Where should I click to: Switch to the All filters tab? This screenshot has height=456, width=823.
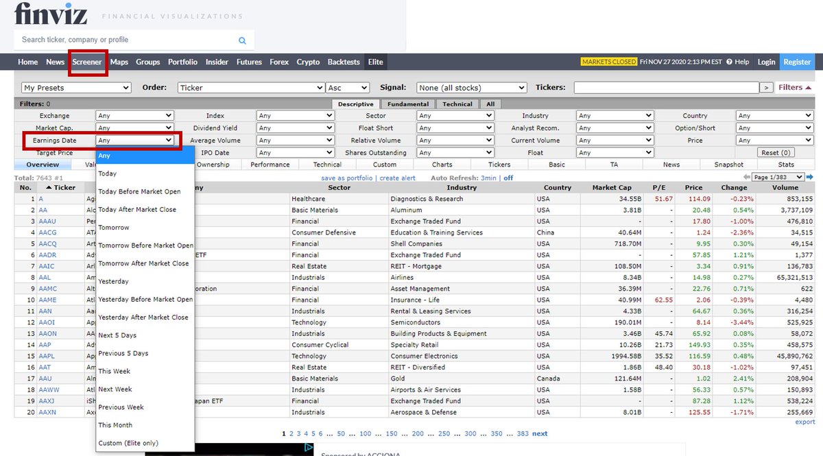coord(490,104)
